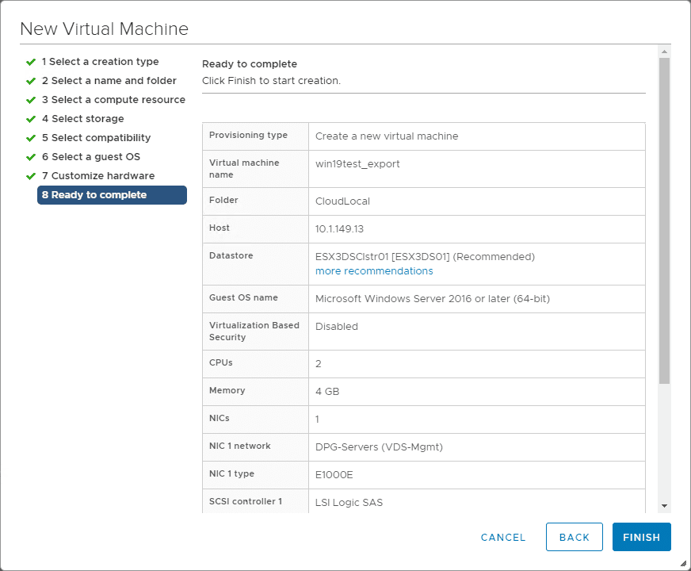691x571 pixels.
Task: Select the highlighted Ready to complete step
Action: click(112, 195)
